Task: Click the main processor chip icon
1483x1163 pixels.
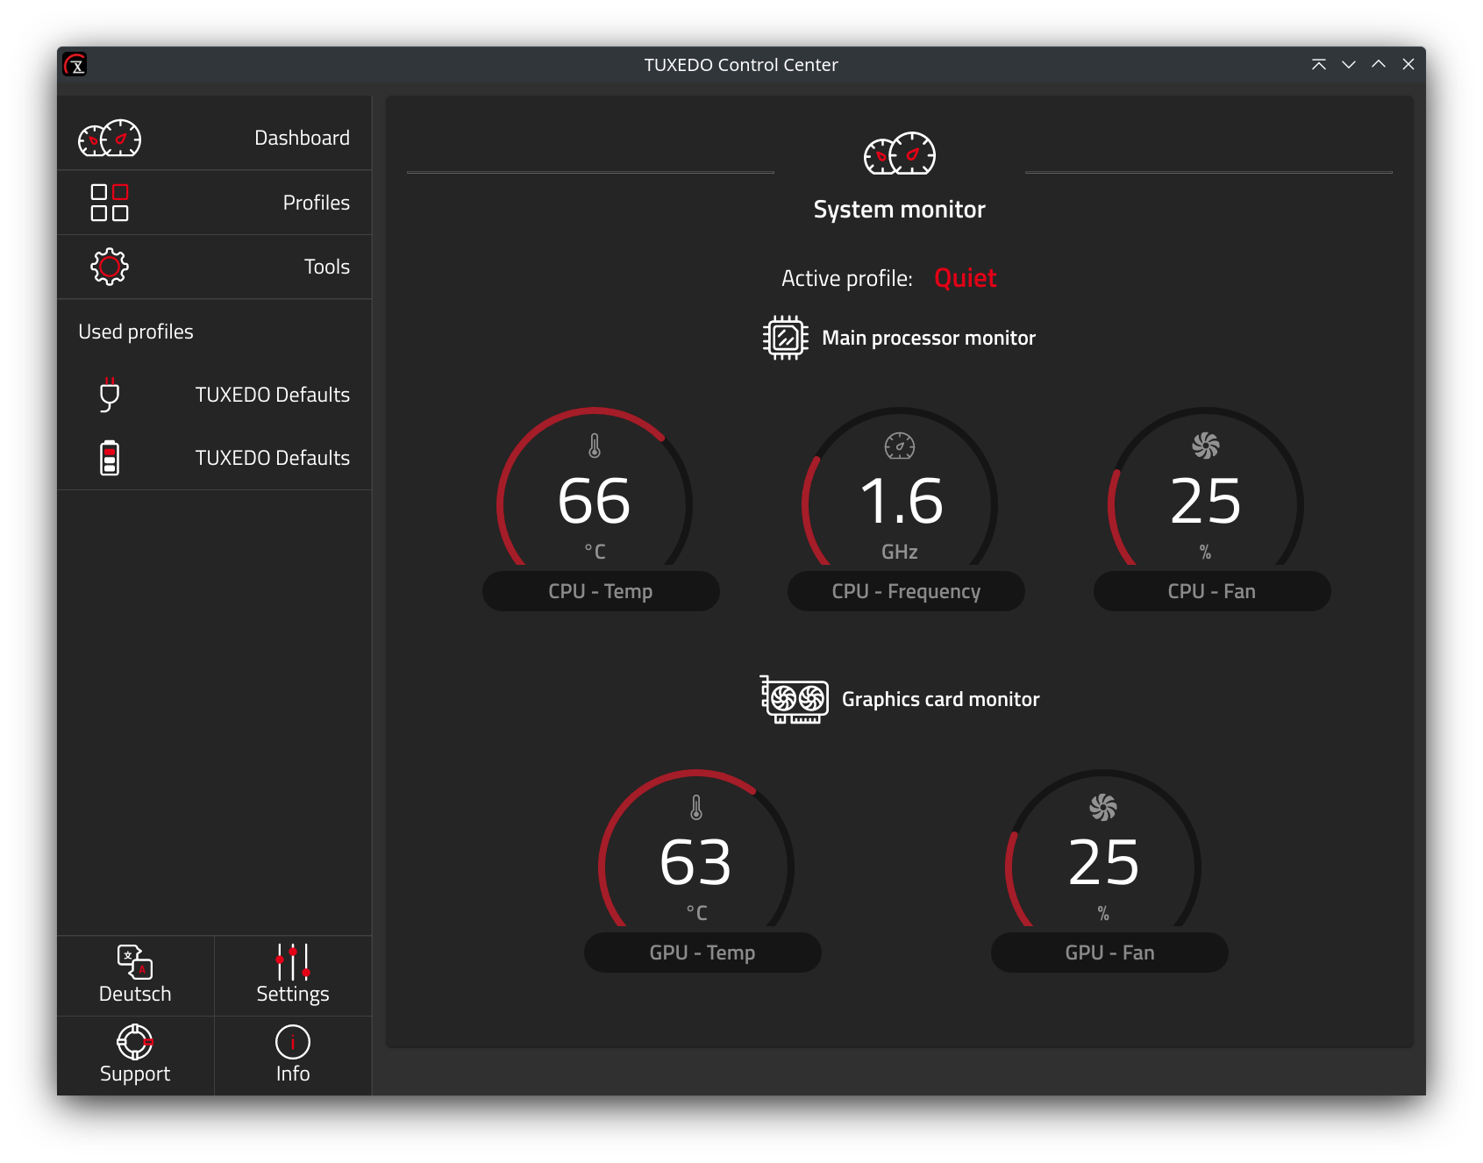Action: (786, 338)
